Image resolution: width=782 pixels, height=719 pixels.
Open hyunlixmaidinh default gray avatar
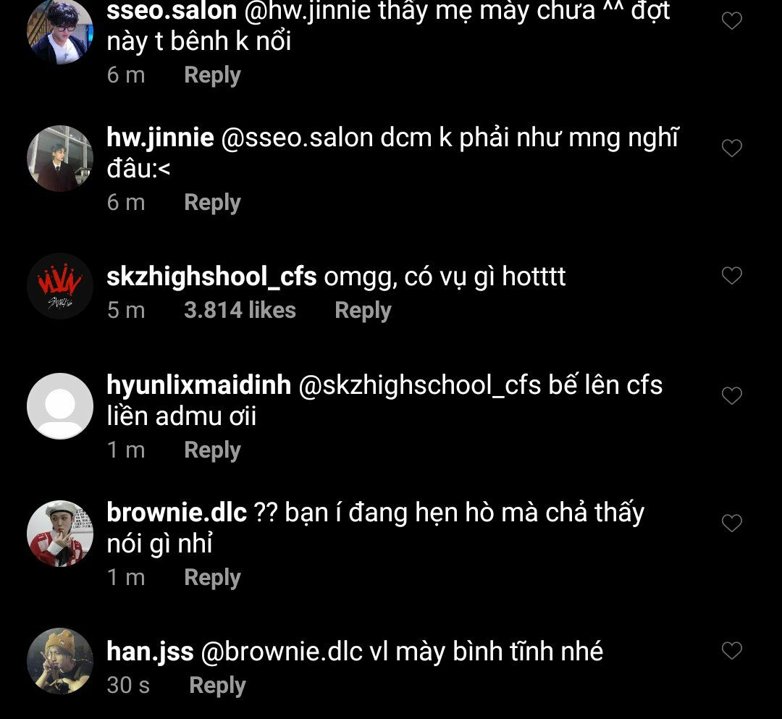click(x=60, y=406)
